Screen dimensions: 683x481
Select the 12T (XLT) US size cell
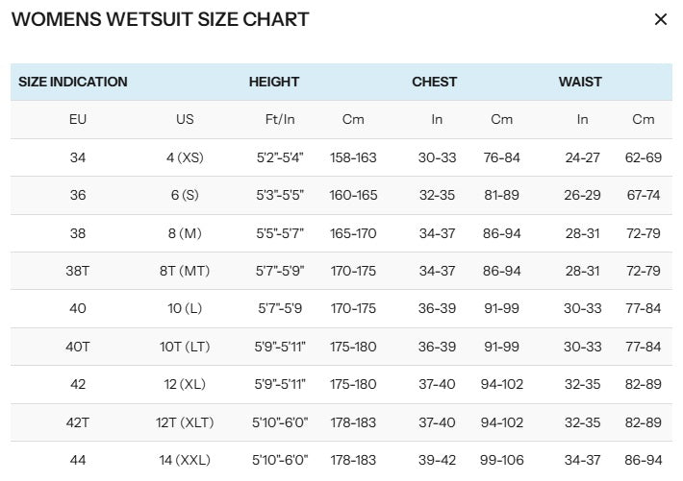pos(185,422)
